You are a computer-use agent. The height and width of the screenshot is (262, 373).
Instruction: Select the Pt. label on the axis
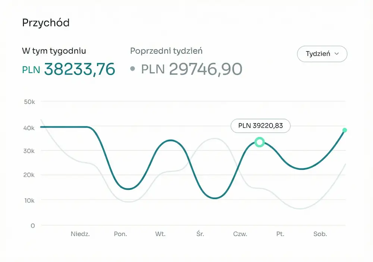(x=280, y=234)
